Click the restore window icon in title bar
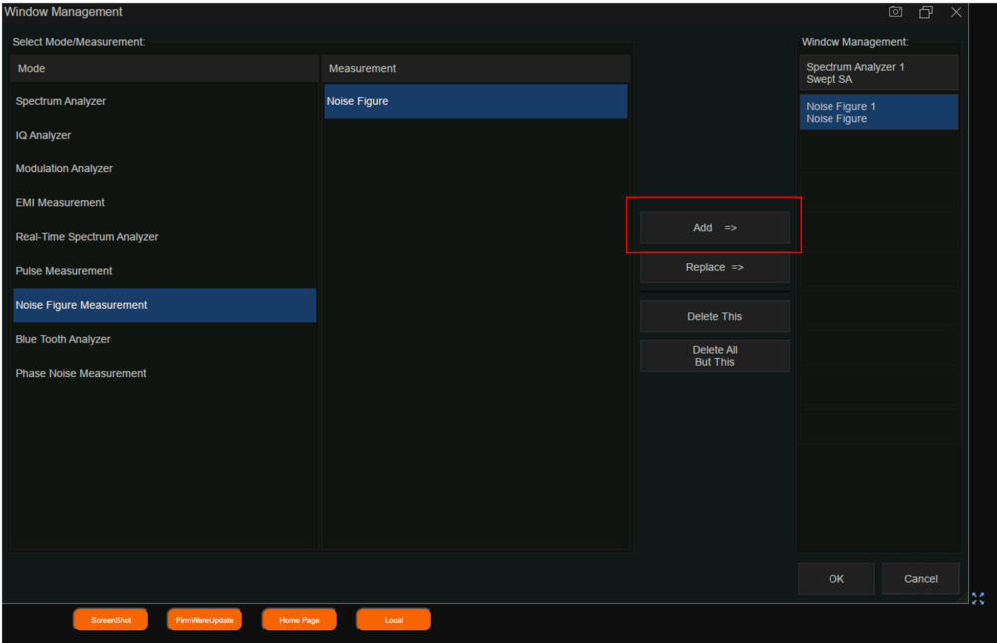Screen dimensions: 997x643 click(x=926, y=12)
